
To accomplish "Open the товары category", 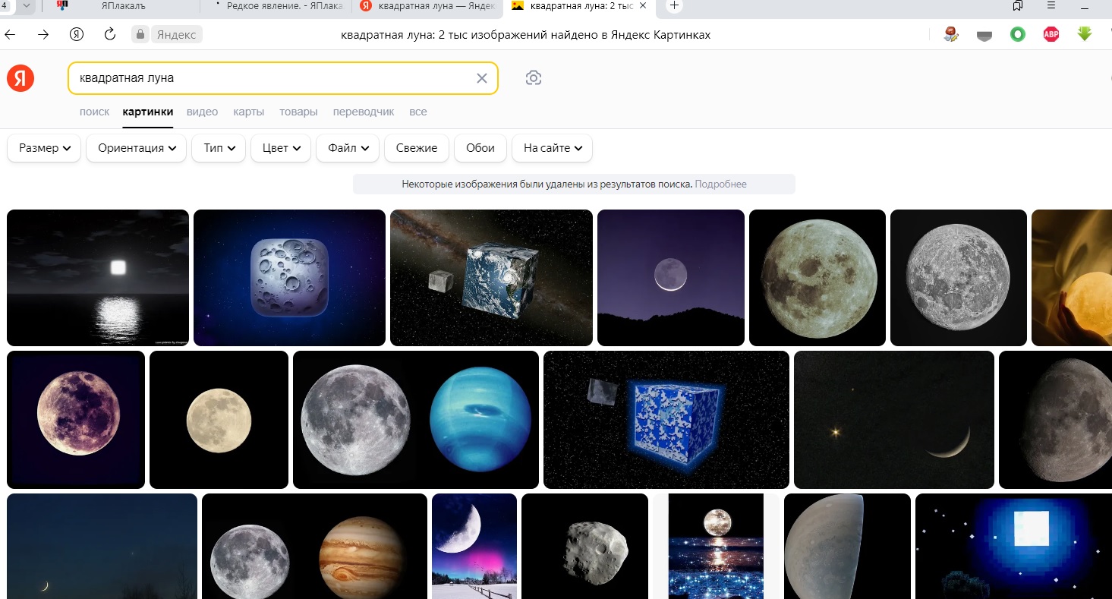I will click(298, 112).
